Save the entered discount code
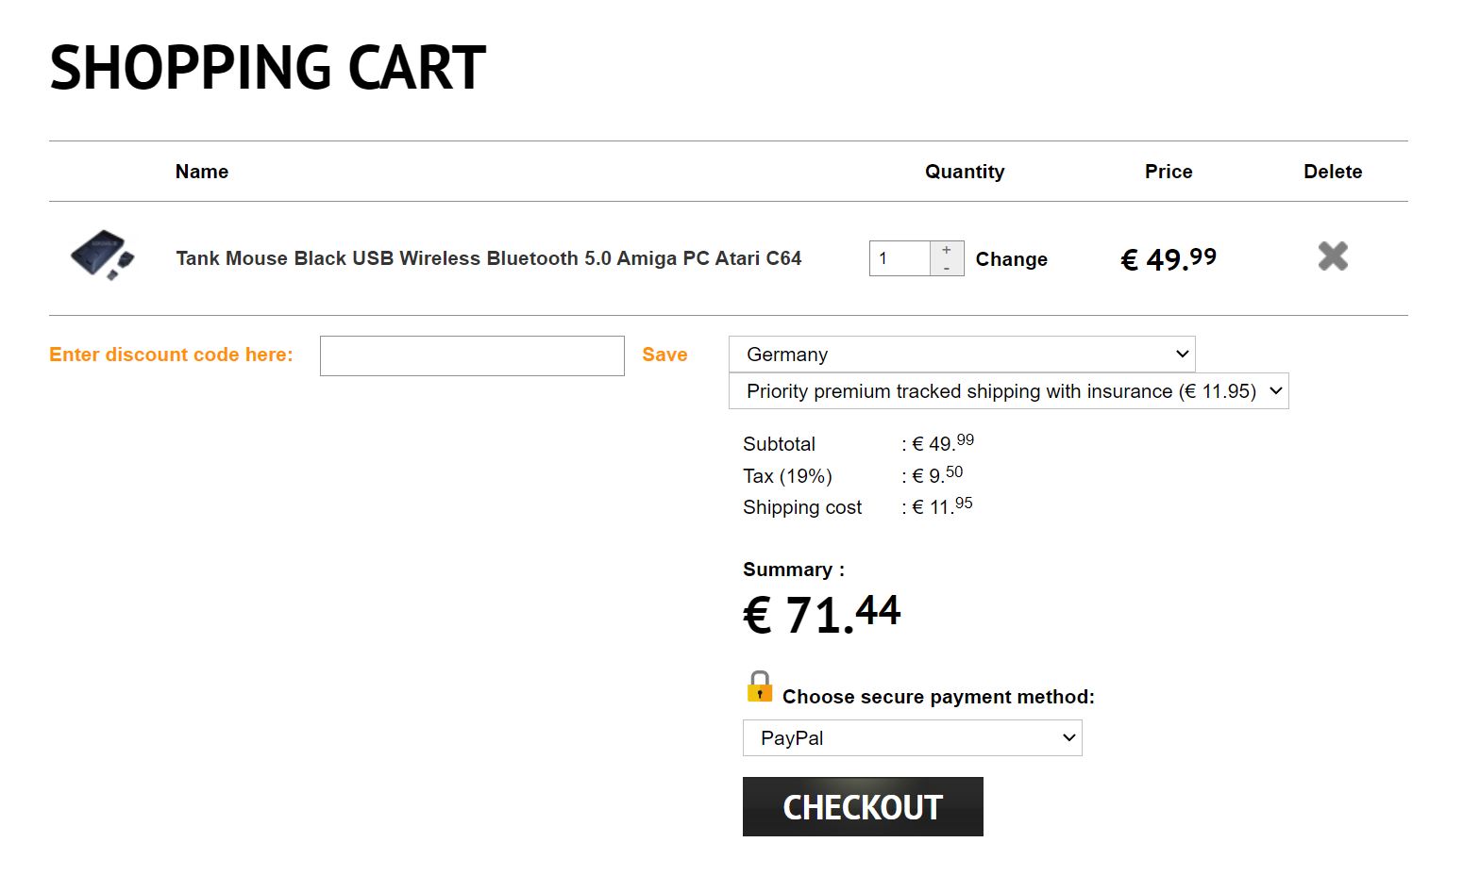Image resolution: width=1463 pixels, height=892 pixels. [664, 355]
